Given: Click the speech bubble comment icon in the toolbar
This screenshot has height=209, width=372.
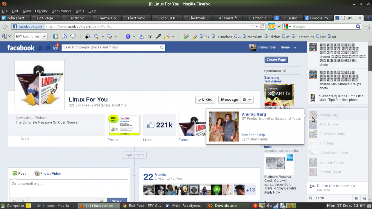Looking at the screenshot, I should pos(73,37).
